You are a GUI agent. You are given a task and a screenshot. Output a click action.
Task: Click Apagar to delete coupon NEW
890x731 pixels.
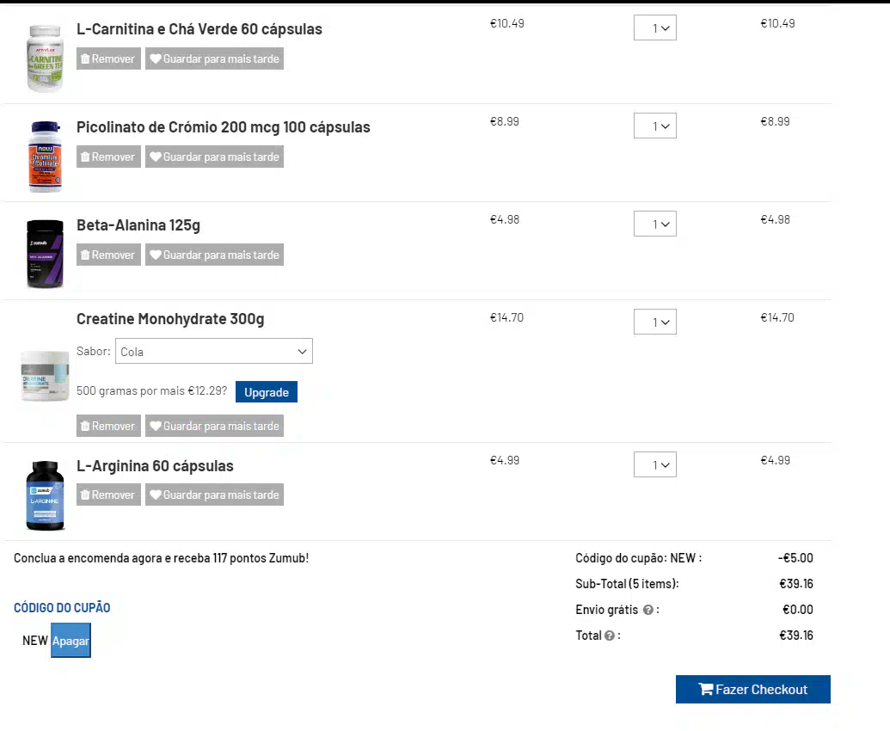point(71,641)
